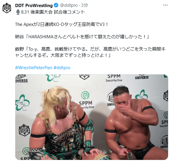
Task: Open the attached wrestler photo
Action: 92,117
